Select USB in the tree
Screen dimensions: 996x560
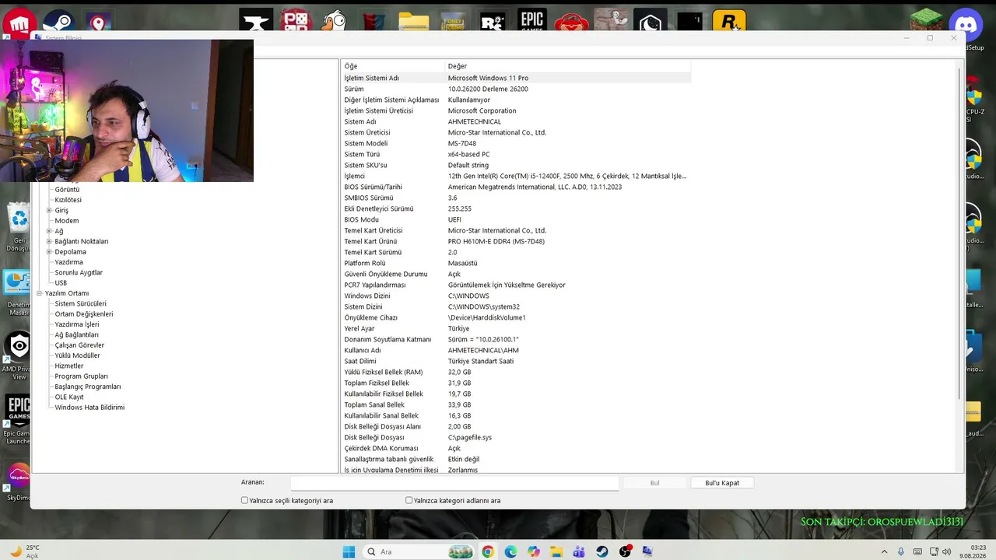61,283
